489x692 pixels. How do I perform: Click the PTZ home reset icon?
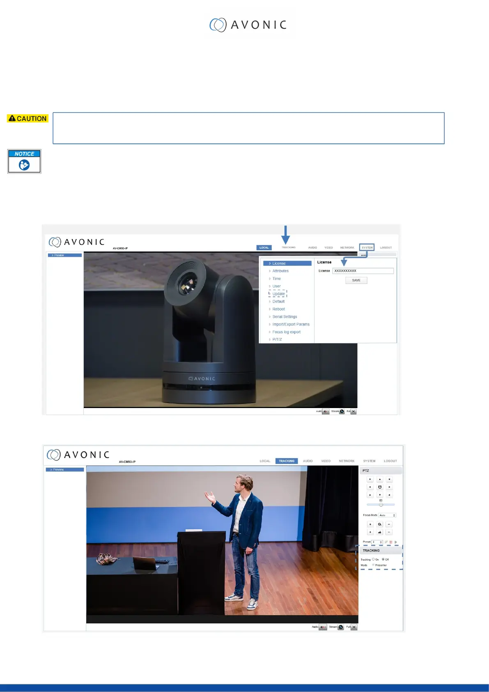[x=380, y=487]
